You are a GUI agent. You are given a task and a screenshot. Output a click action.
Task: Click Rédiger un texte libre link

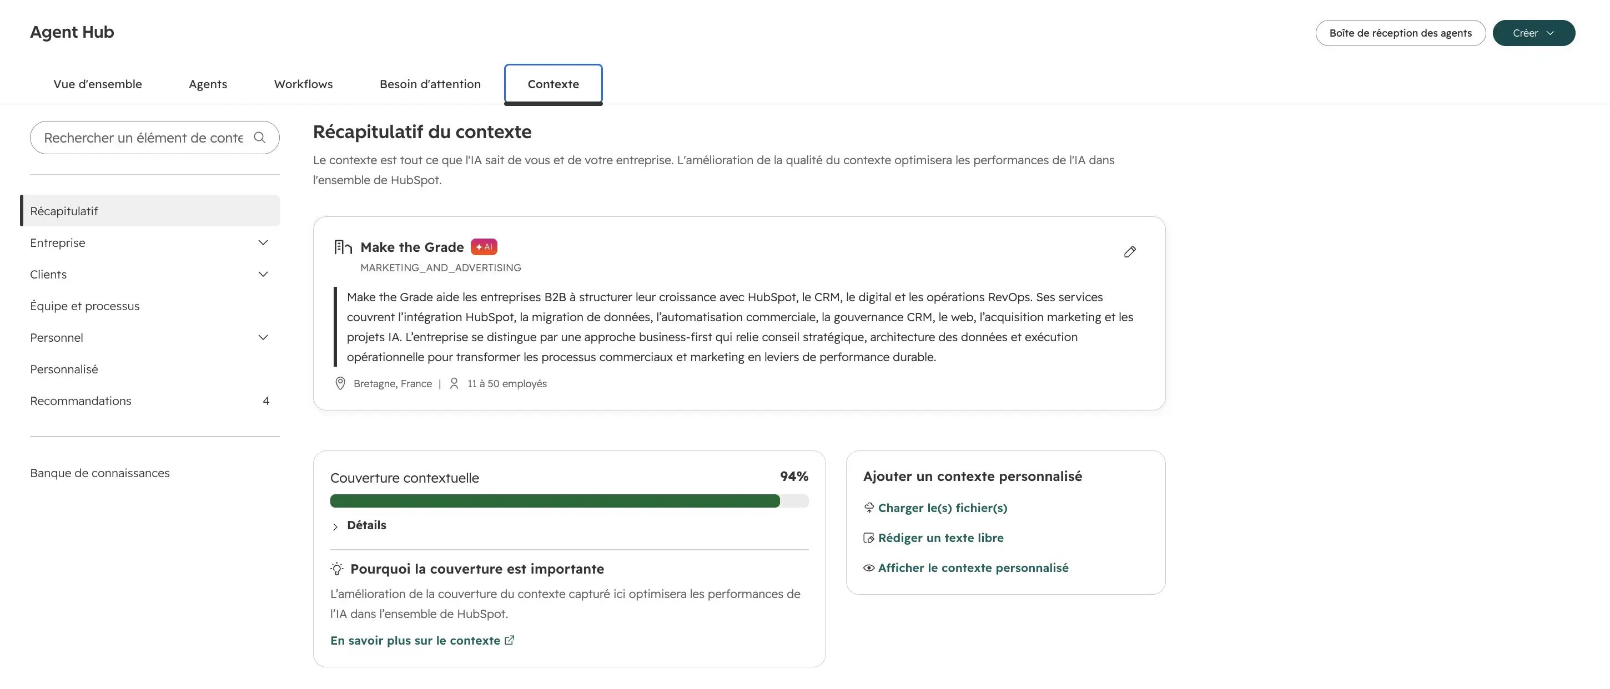click(940, 538)
